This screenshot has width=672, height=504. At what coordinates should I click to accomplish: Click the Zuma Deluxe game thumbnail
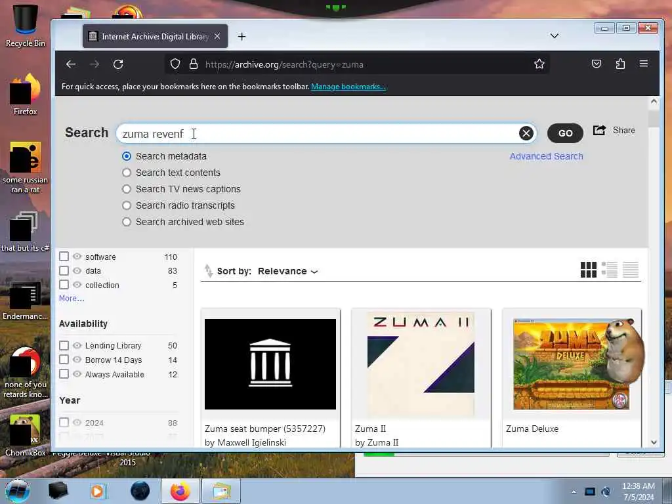point(572,364)
